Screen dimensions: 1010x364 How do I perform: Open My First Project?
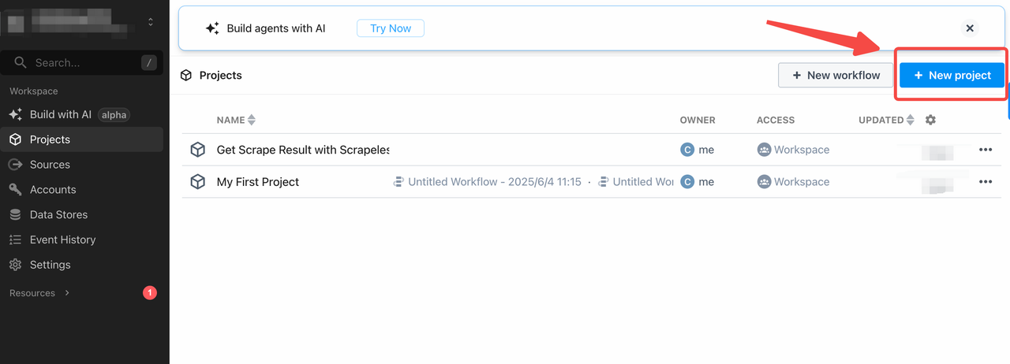pyautogui.click(x=258, y=182)
